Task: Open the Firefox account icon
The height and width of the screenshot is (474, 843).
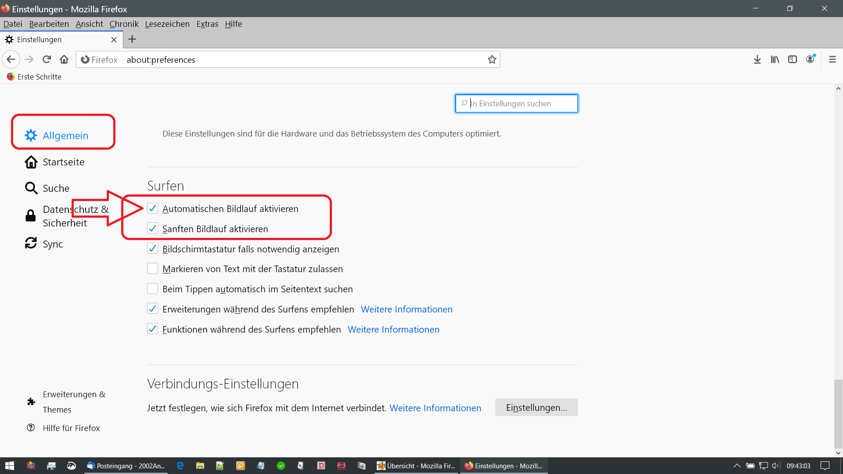Action: coord(810,59)
